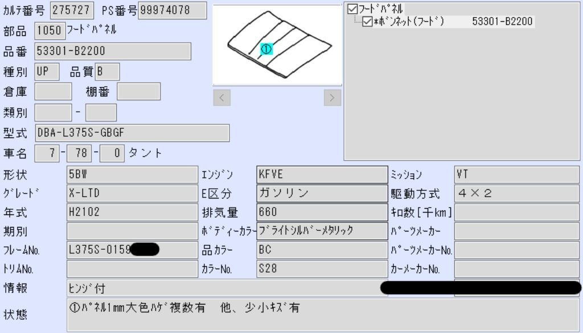Click the empty 倉庫 field

53,92
